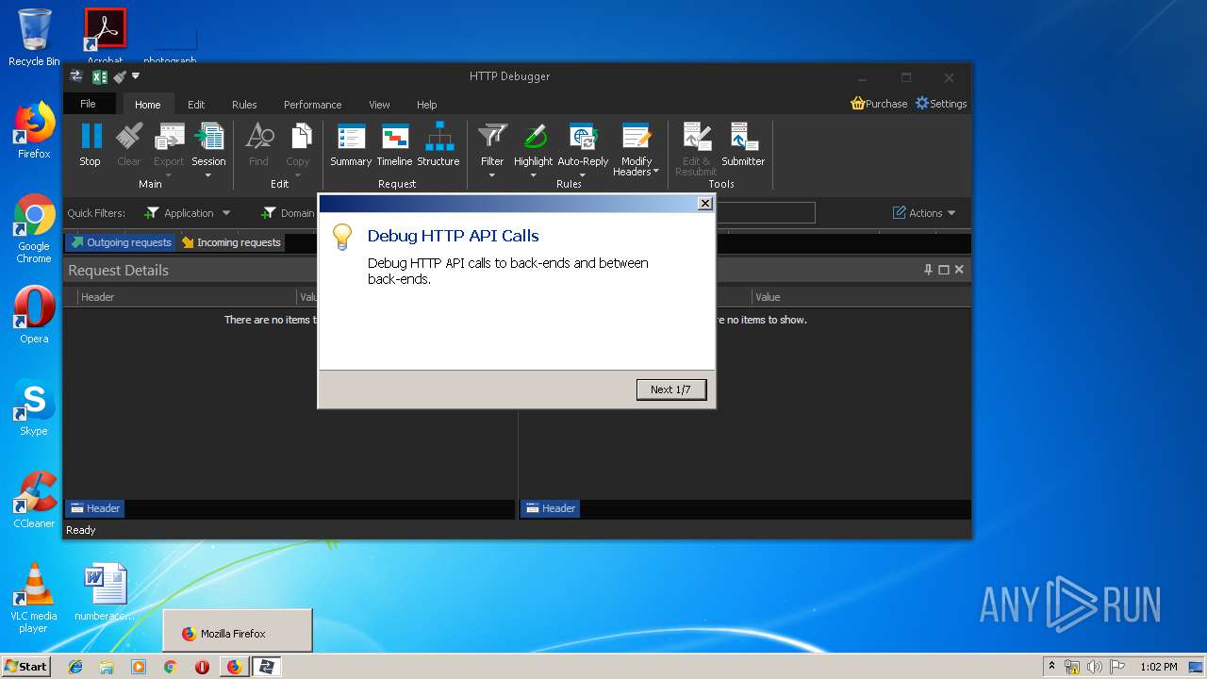Click the left Header tab at bottom
This screenshot has height=679, width=1207.
click(x=94, y=508)
